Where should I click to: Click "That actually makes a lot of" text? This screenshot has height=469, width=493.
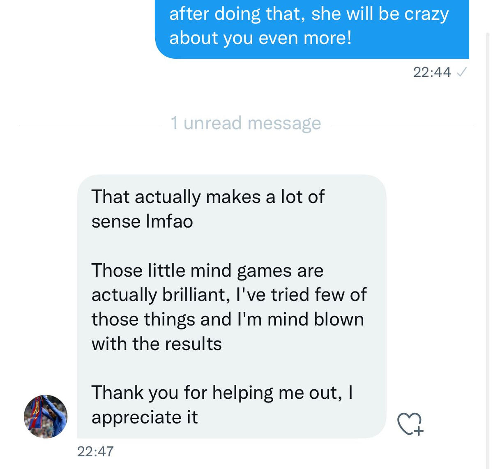point(208,197)
